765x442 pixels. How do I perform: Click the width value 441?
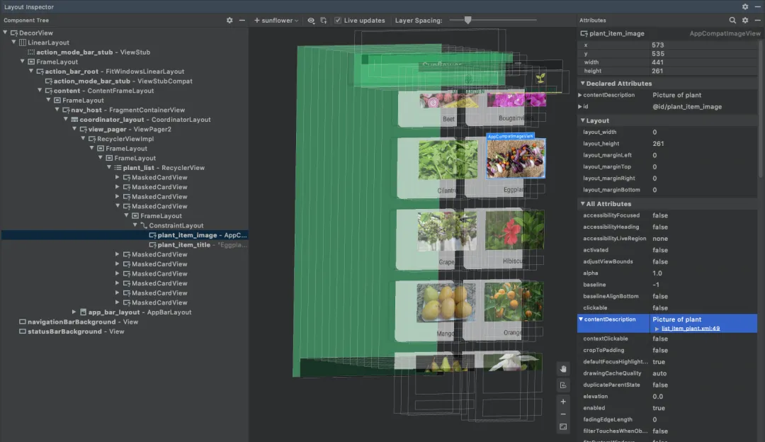[657, 62]
